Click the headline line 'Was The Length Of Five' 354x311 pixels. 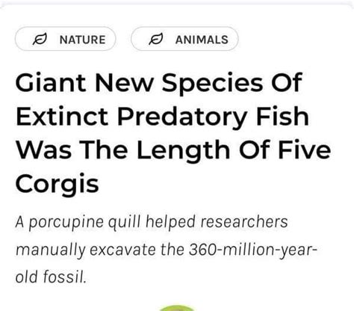tap(173, 150)
